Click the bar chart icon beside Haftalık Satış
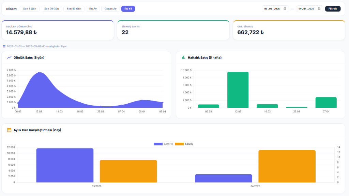Screen dimensions: 349x196 click(x=183, y=57)
